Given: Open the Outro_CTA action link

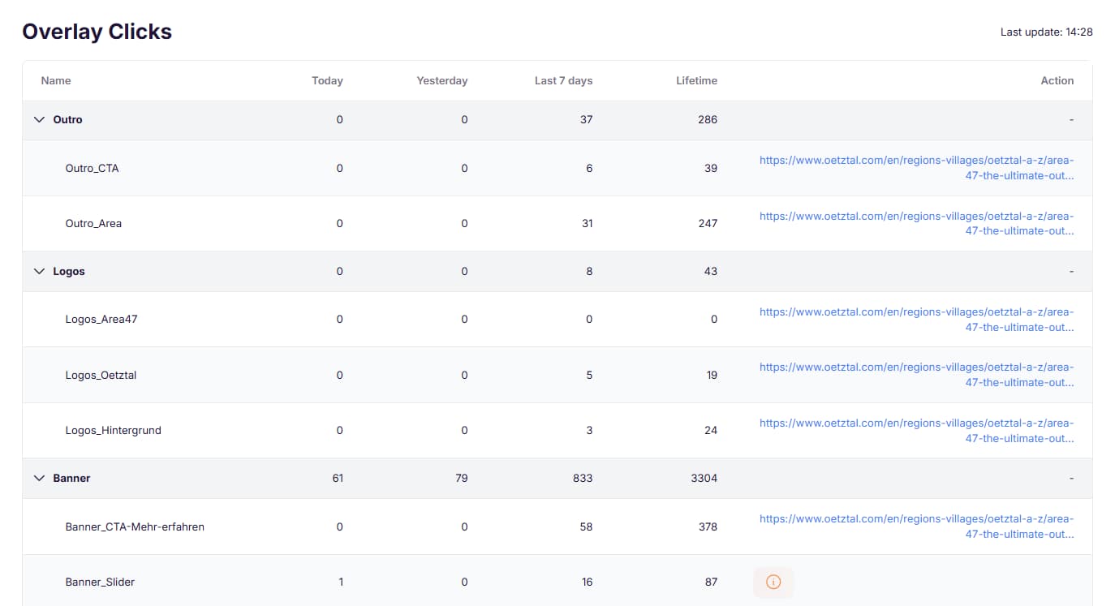Looking at the screenshot, I should 917,168.
